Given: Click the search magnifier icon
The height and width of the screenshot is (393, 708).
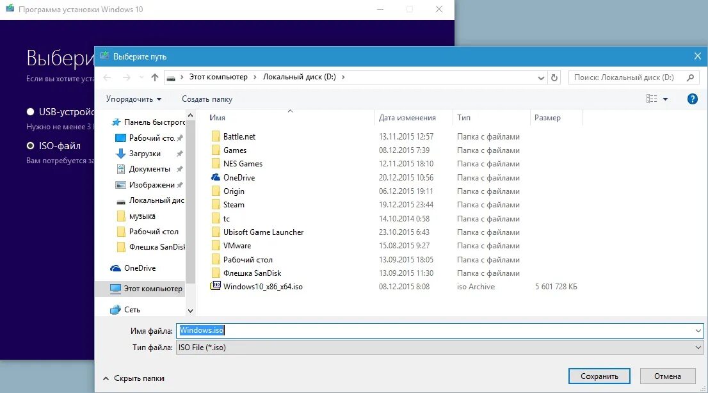Looking at the screenshot, I should tap(690, 77).
